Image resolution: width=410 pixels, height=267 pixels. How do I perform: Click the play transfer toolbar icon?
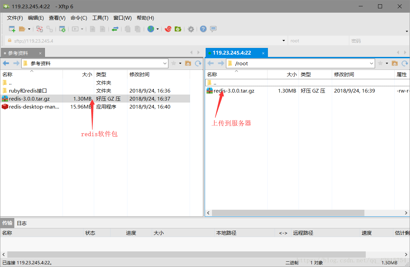(x=75, y=29)
